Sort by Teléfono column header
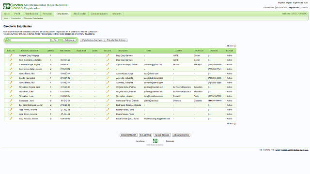The width and height of the screenshot is (310, 174). (x=214, y=50)
